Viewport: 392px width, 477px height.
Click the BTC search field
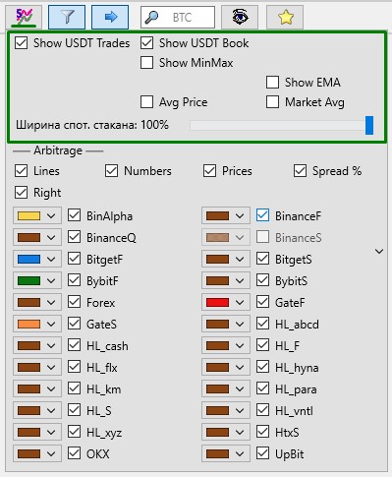[x=178, y=17]
